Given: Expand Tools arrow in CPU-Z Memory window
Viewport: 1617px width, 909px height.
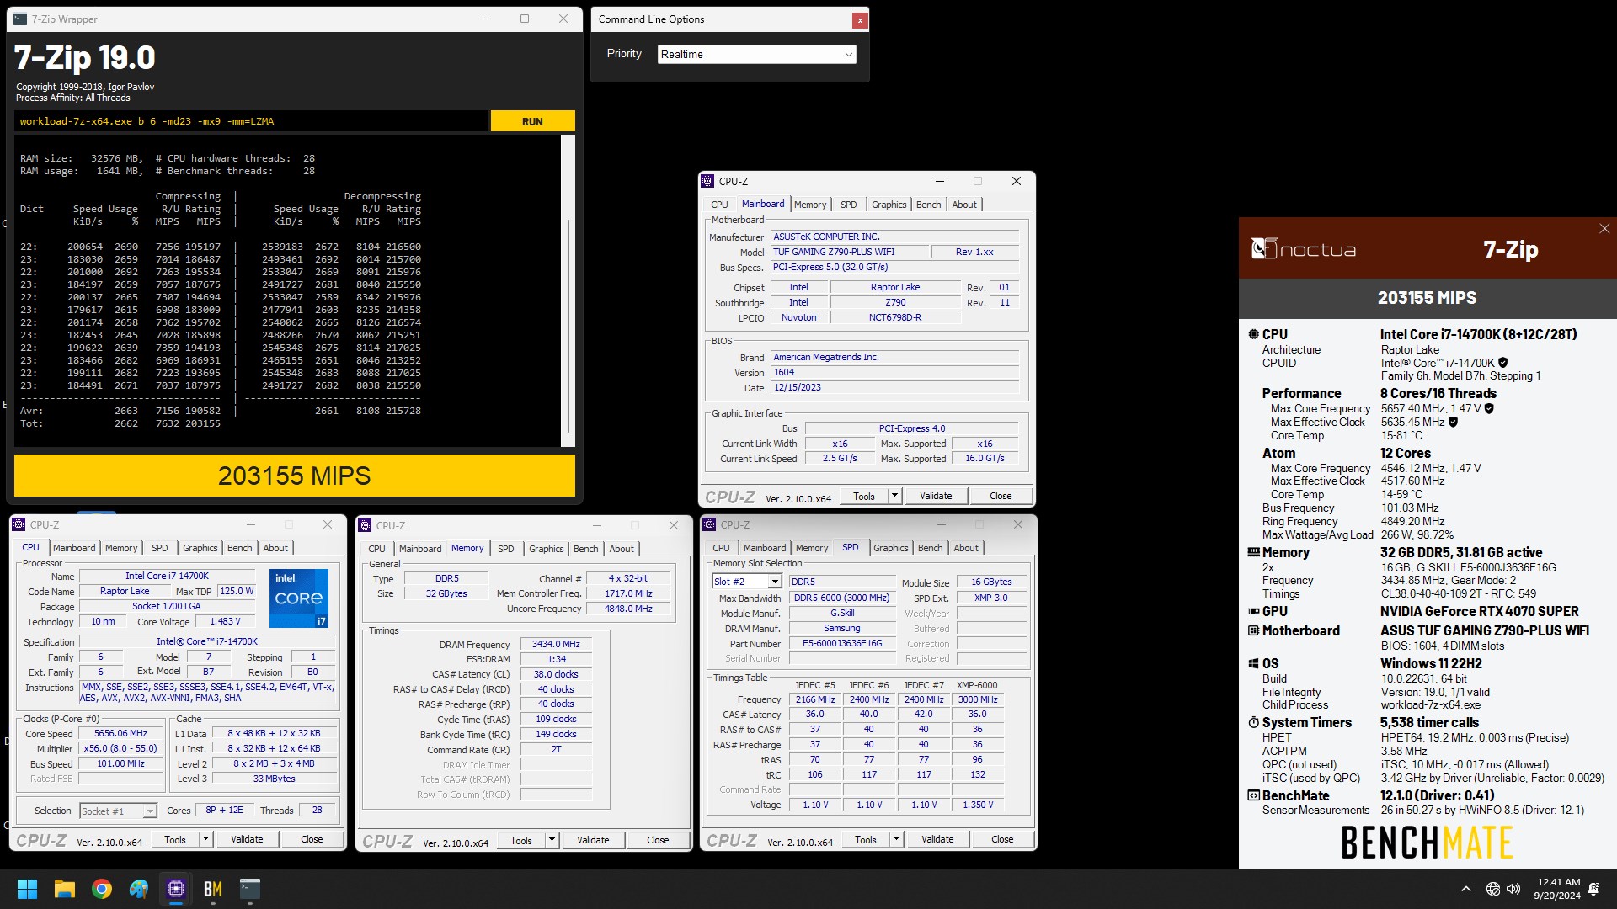Looking at the screenshot, I should (552, 840).
